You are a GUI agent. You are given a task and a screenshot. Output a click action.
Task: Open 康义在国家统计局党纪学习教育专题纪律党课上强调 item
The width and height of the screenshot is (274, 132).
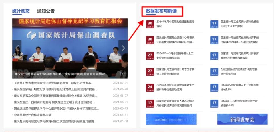point(55,89)
